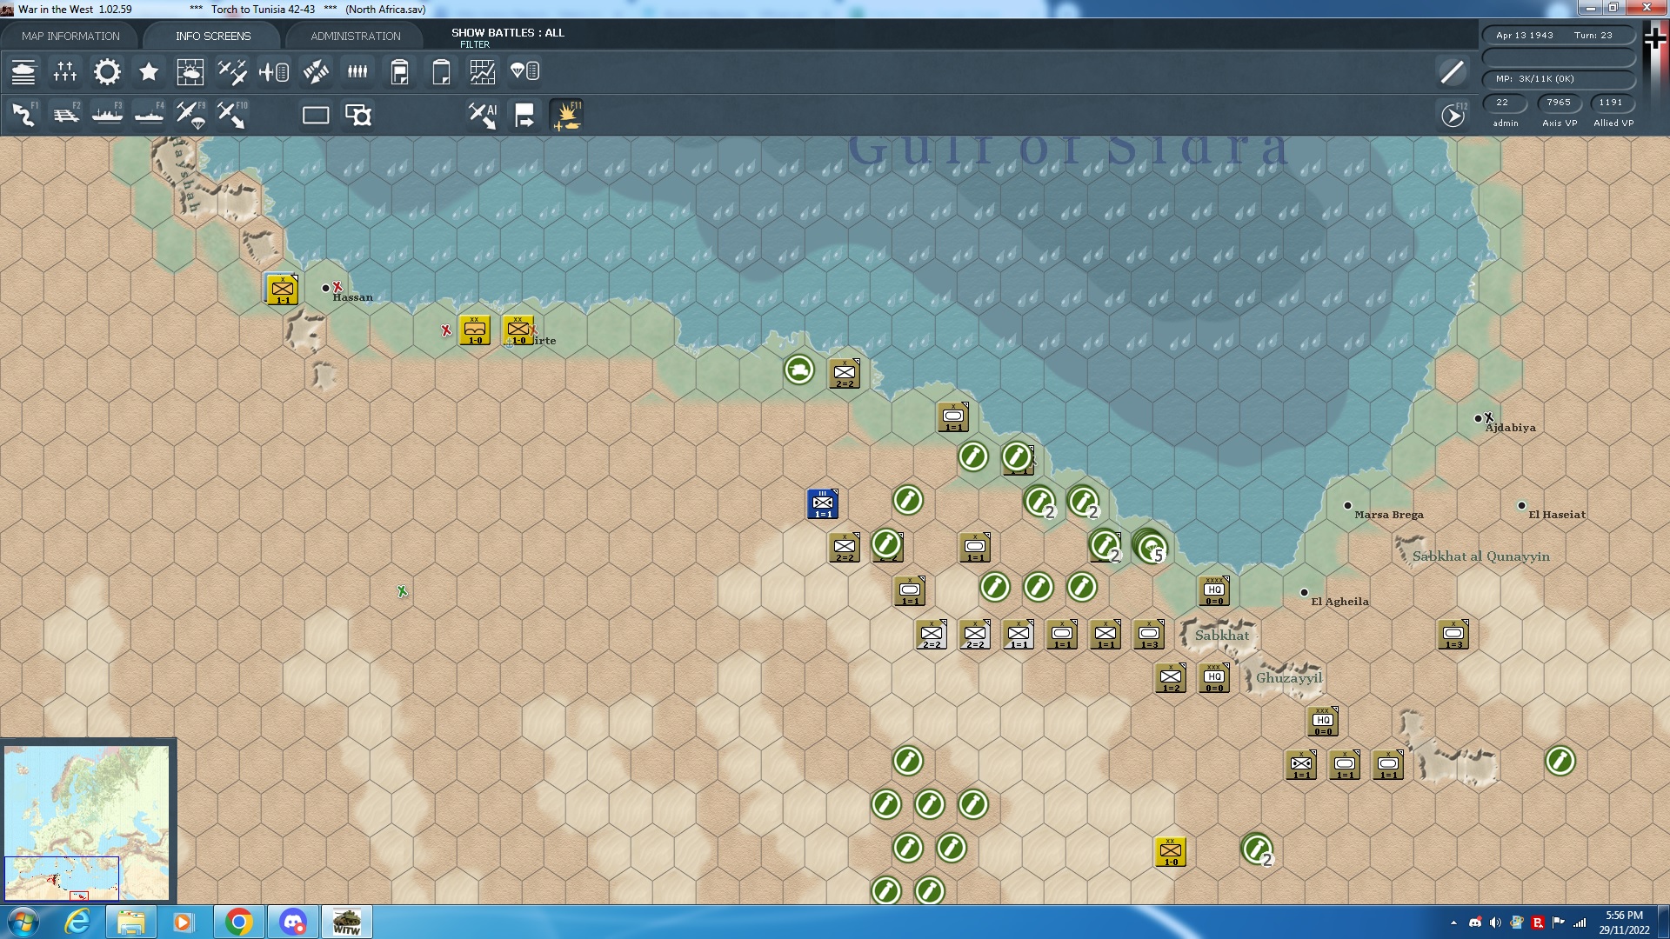The image size is (1670, 939).
Task: Open the FILTER dropdown under Show Battles
Action: [477, 43]
